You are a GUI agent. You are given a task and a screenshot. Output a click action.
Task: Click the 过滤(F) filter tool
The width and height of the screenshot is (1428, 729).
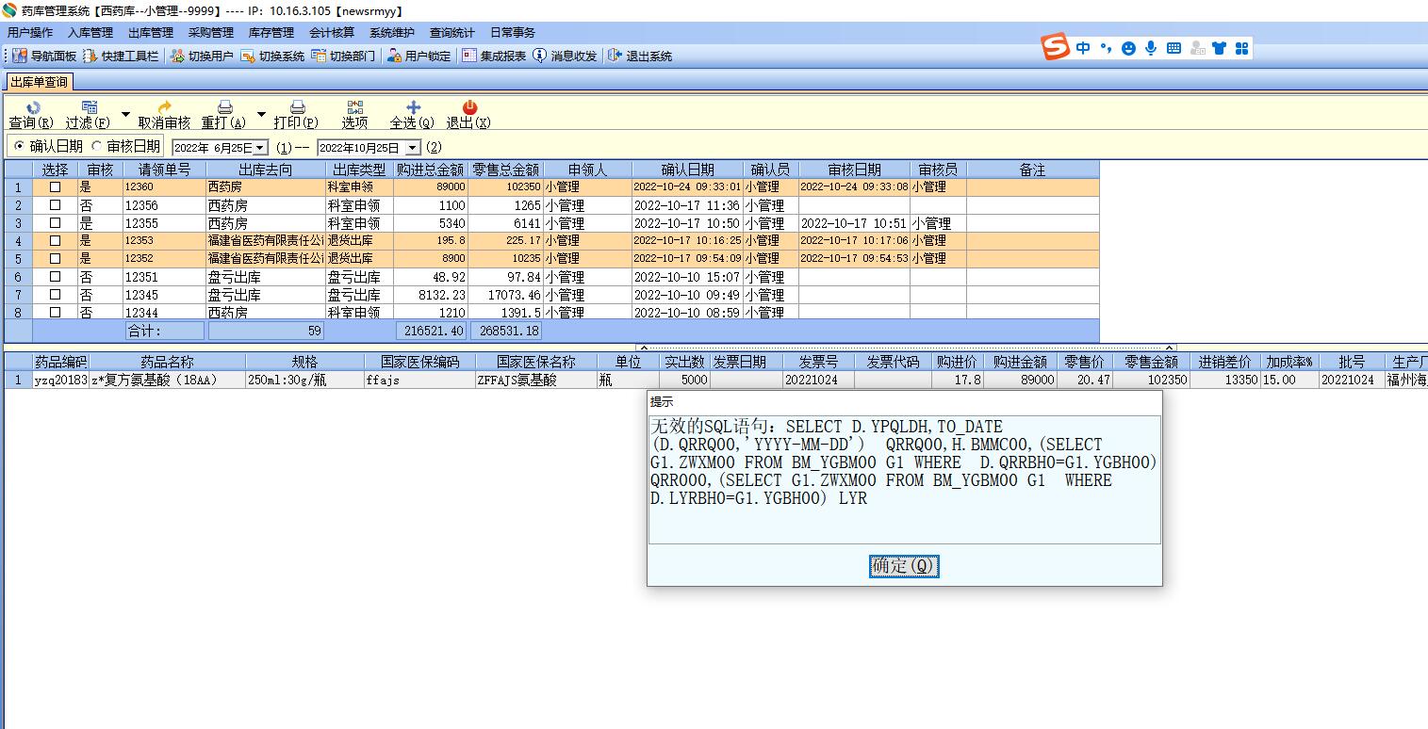(x=88, y=115)
